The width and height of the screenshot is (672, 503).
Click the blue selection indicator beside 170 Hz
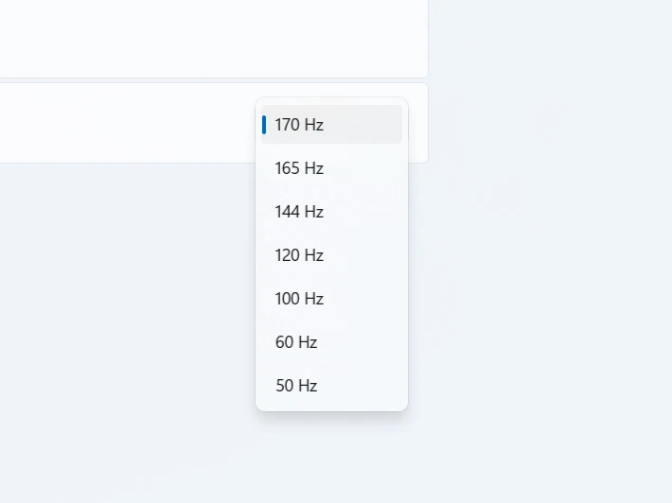click(x=264, y=124)
